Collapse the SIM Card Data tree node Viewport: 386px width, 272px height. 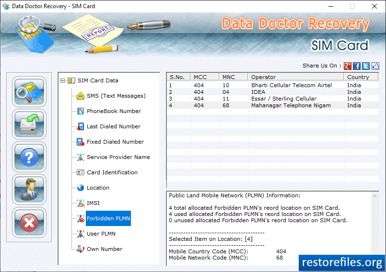[x=62, y=80]
